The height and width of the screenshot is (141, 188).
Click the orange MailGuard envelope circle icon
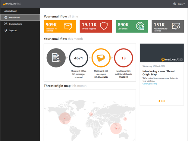[x=101, y=58]
